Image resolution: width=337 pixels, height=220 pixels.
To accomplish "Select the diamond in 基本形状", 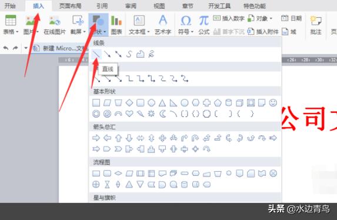I will click(x=129, y=103).
